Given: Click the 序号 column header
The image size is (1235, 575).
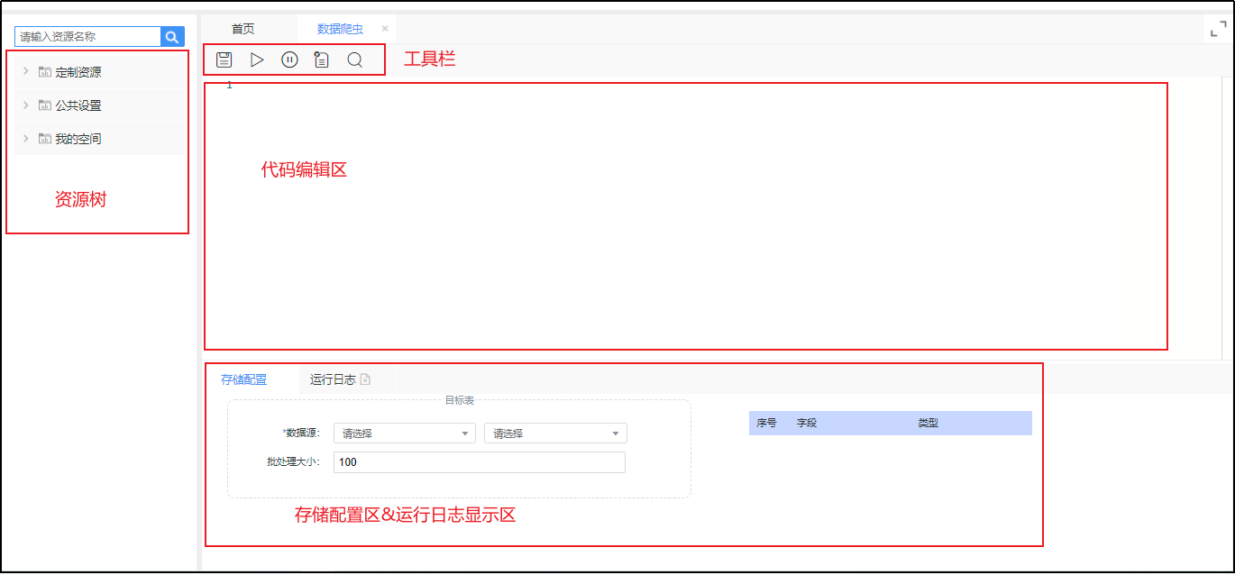Looking at the screenshot, I should coord(766,423).
